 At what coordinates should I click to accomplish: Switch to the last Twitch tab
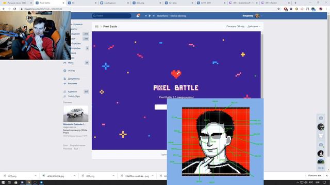click(276, 3)
